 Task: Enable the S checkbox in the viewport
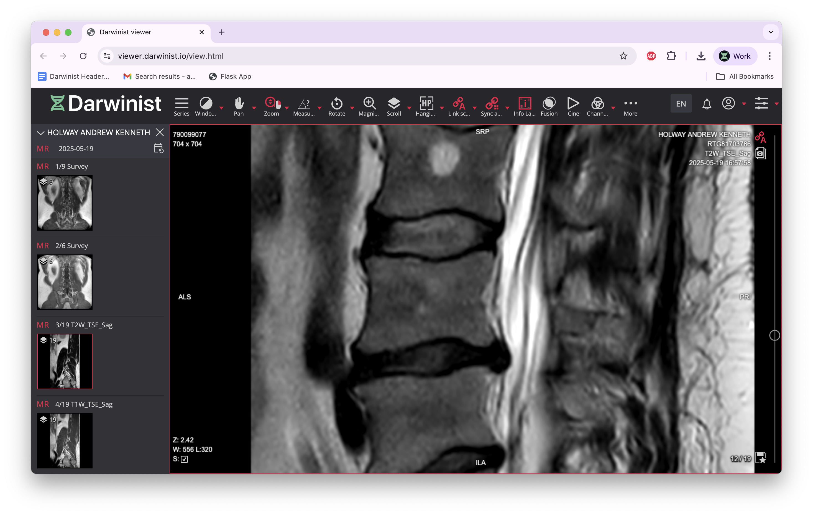pyautogui.click(x=184, y=459)
